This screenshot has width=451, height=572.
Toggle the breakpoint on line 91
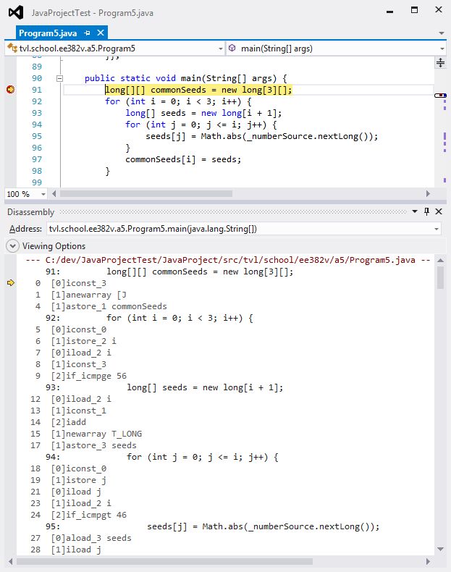click(x=11, y=89)
